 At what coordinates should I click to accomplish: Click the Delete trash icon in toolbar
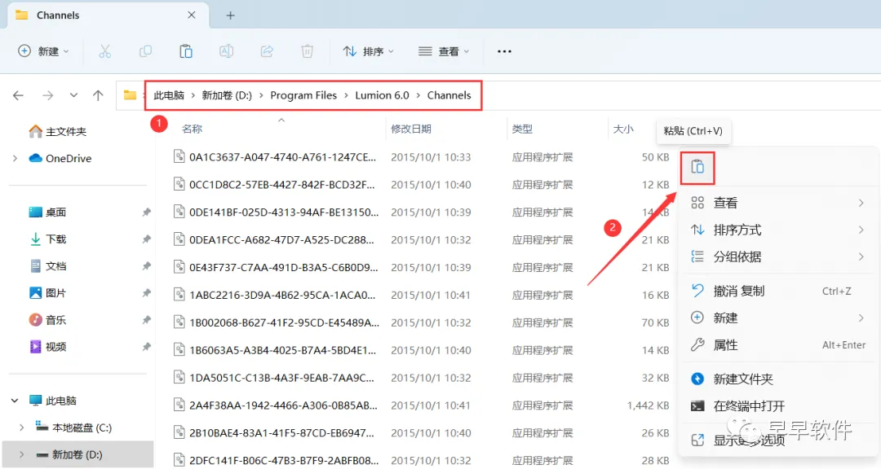[x=307, y=51]
